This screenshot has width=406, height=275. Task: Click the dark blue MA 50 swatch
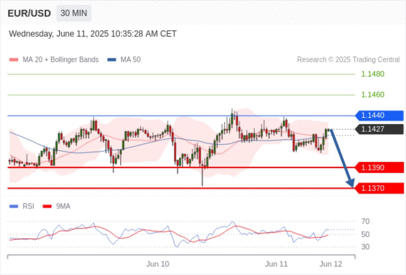[112, 60]
